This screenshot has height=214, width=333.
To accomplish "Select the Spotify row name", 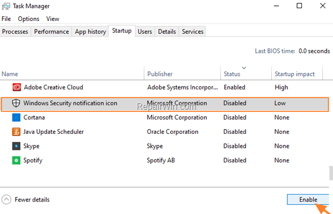I will [x=33, y=160].
